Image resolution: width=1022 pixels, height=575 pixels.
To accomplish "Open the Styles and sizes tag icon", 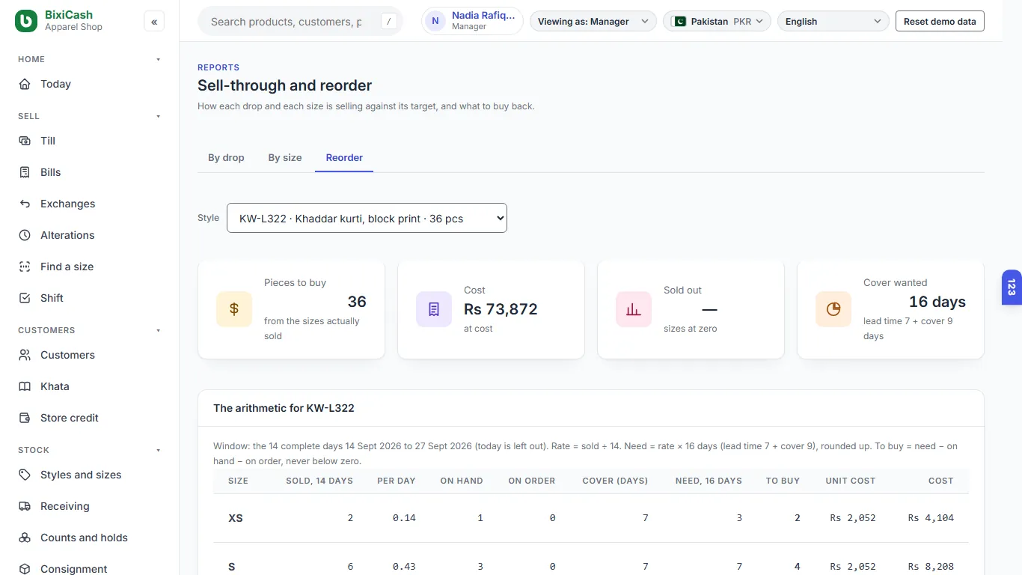I will 25,475.
